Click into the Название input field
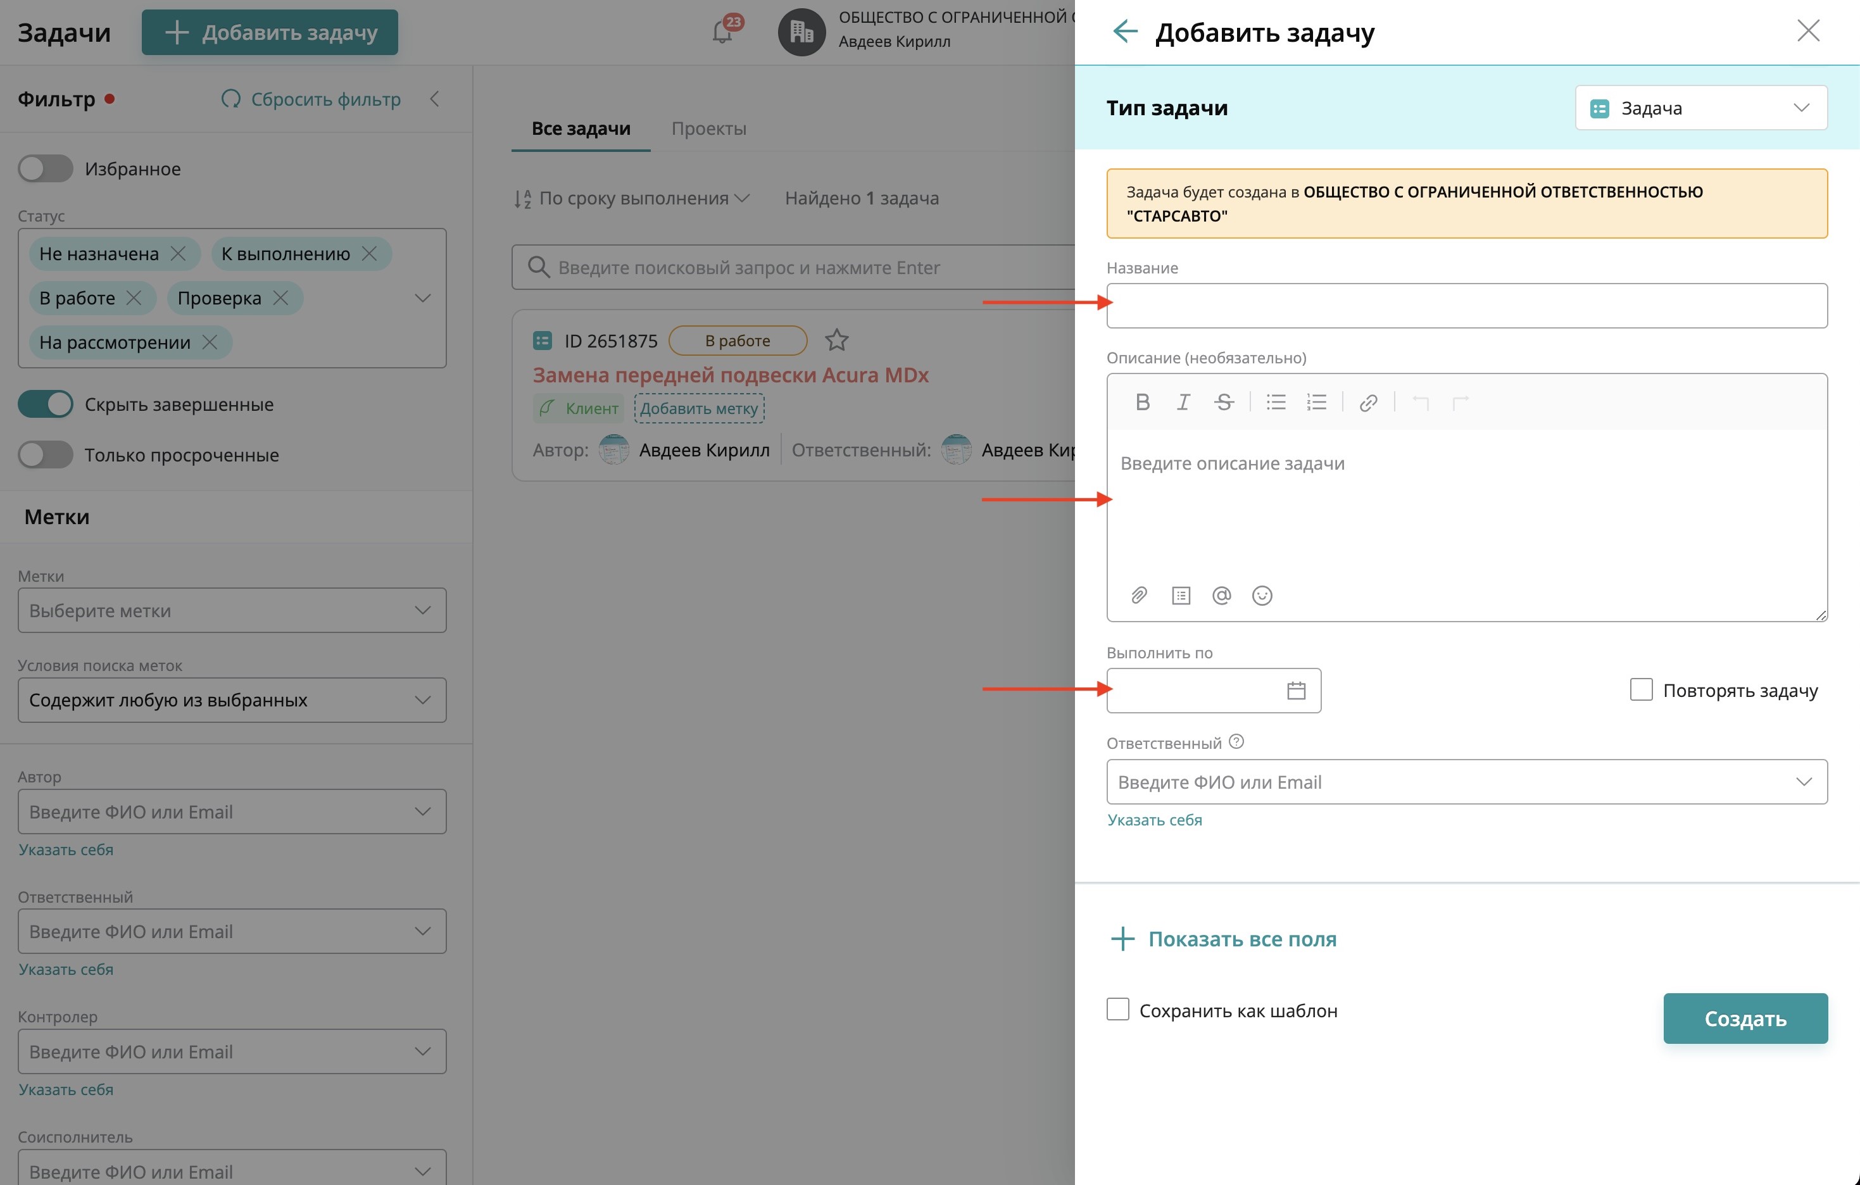The image size is (1860, 1185). (x=1466, y=306)
